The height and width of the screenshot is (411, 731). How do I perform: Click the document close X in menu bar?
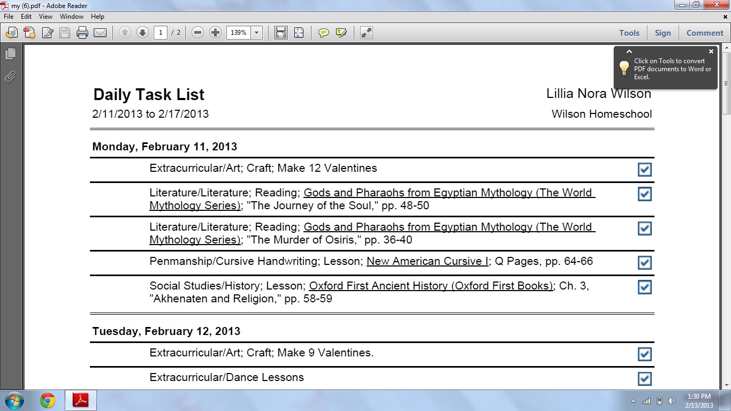pos(725,17)
